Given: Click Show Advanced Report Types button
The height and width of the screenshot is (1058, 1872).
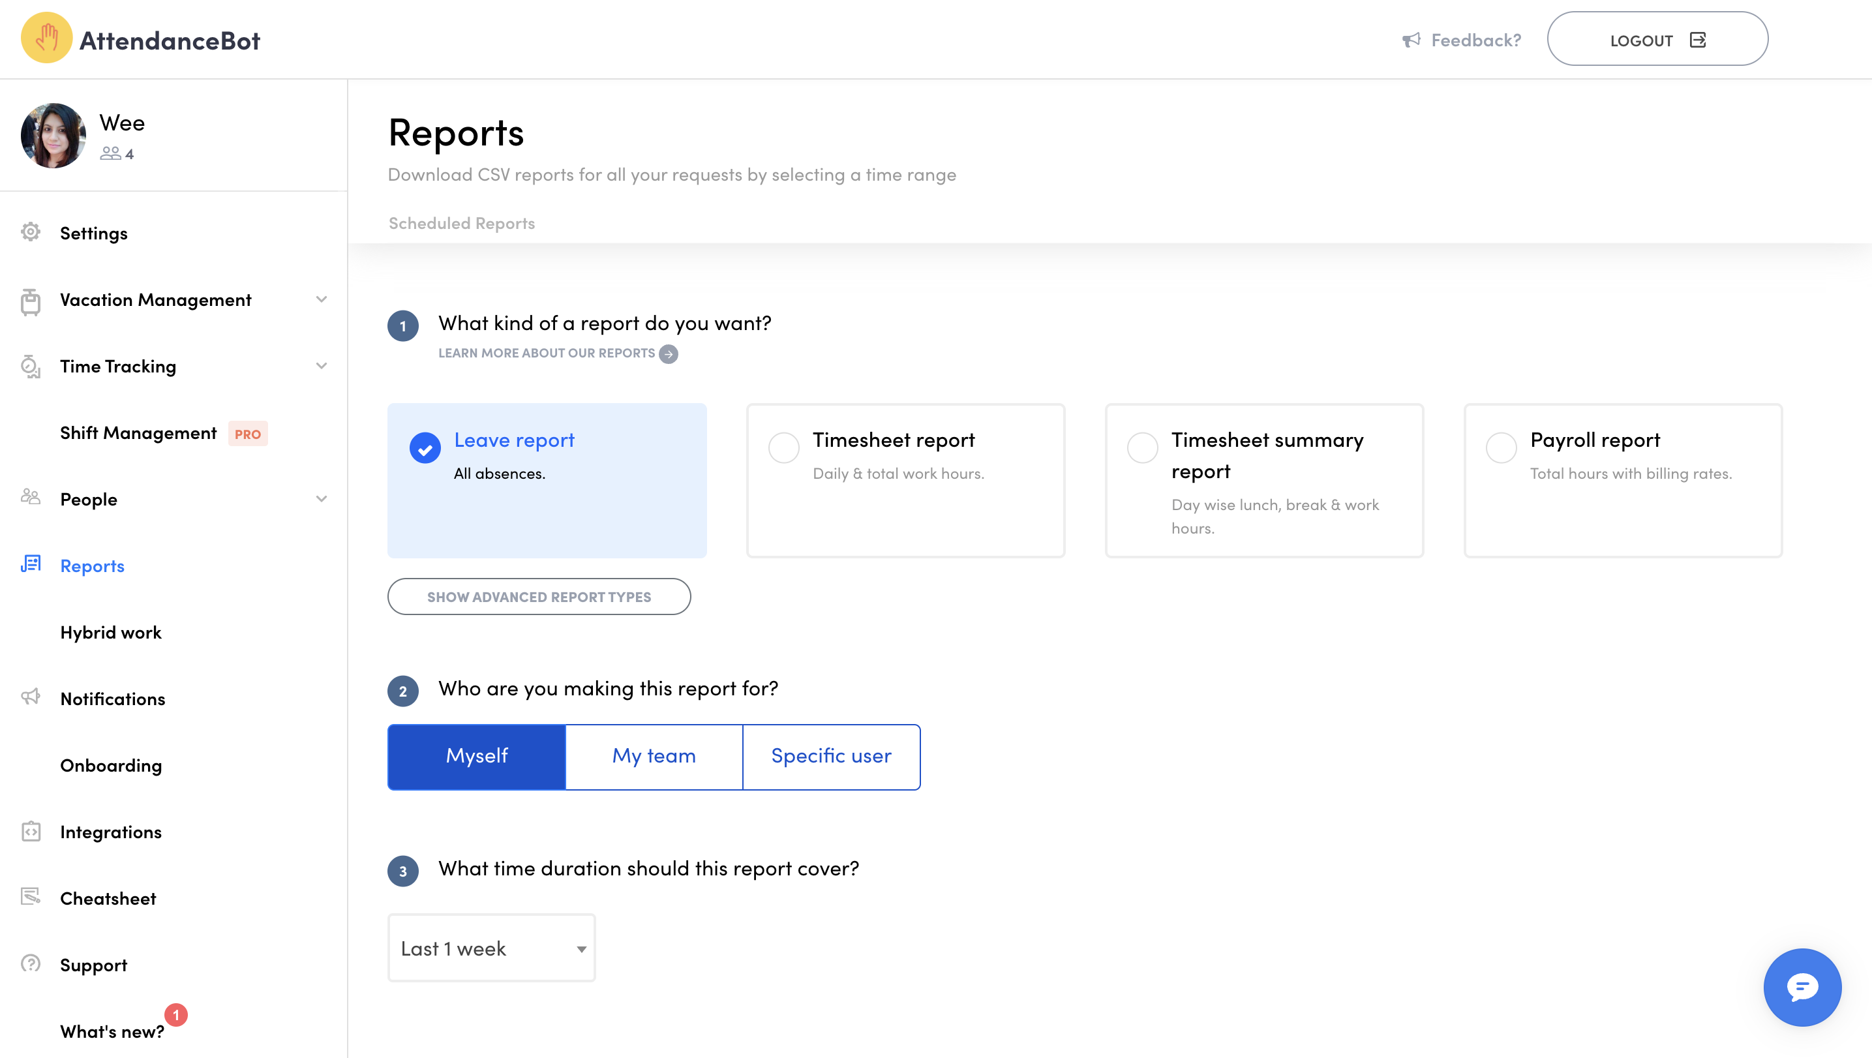Looking at the screenshot, I should point(539,597).
